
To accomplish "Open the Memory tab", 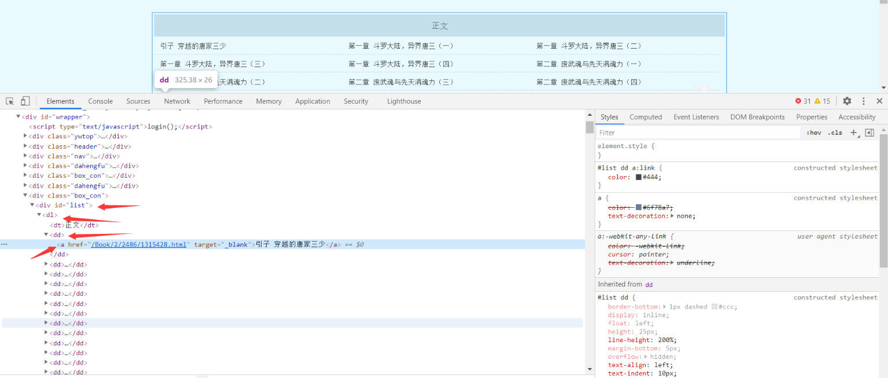I will pyautogui.click(x=268, y=101).
